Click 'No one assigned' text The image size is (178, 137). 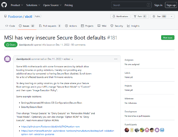click(x=132, y=64)
